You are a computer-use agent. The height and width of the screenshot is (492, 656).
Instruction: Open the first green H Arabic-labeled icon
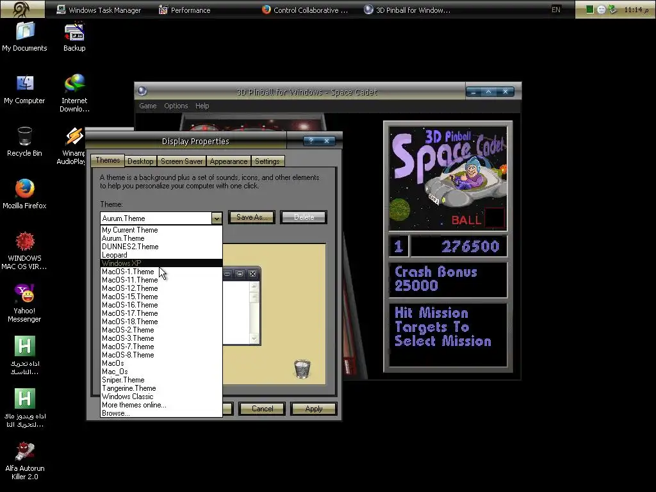point(25,355)
